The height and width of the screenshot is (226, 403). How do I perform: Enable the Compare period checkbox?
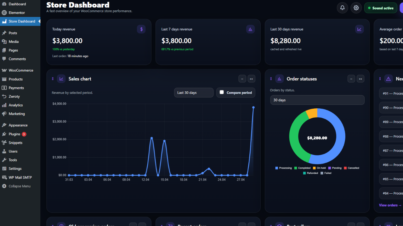222,92
